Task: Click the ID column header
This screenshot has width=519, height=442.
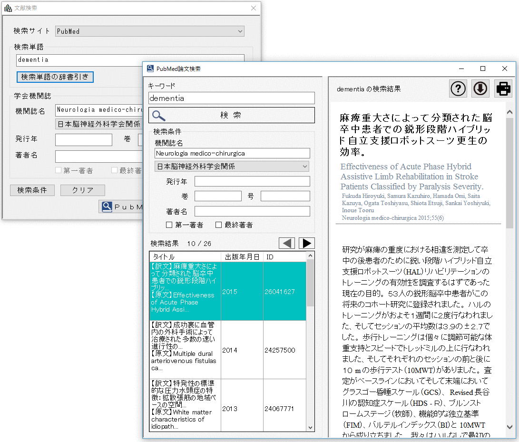Action: (284, 257)
